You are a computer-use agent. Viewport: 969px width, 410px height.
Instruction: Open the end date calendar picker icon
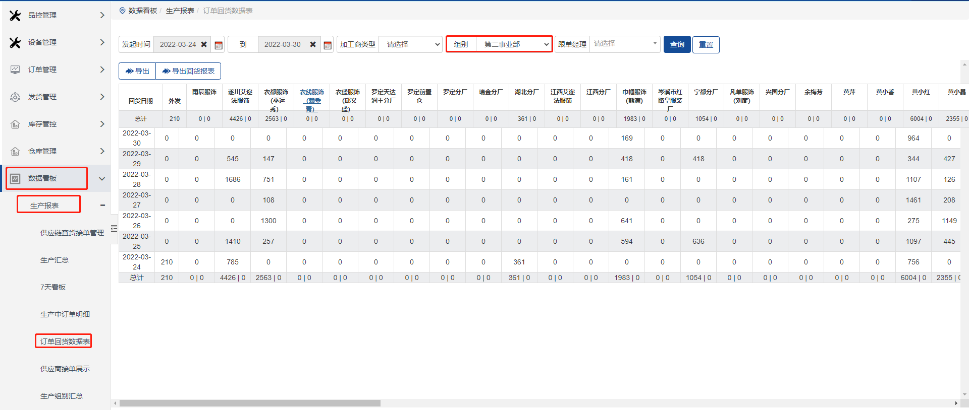[328, 45]
